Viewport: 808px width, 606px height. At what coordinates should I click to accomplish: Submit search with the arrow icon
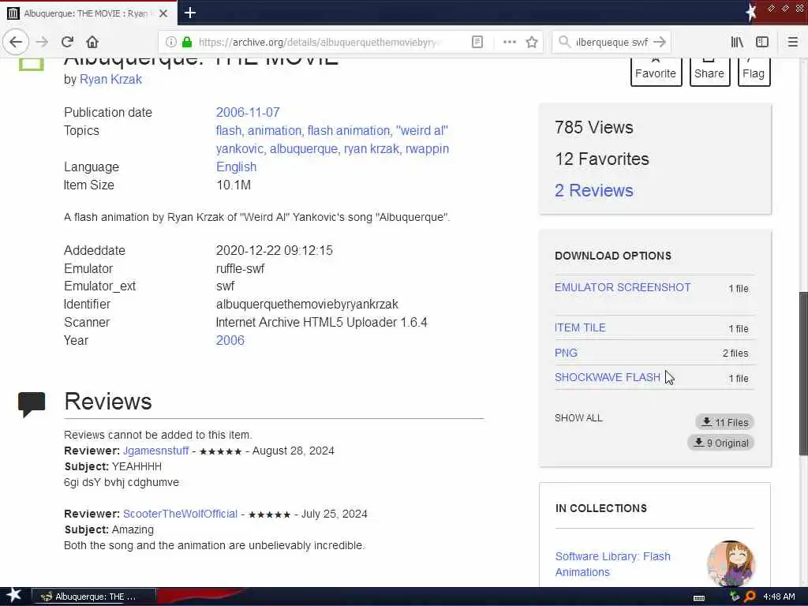(659, 42)
